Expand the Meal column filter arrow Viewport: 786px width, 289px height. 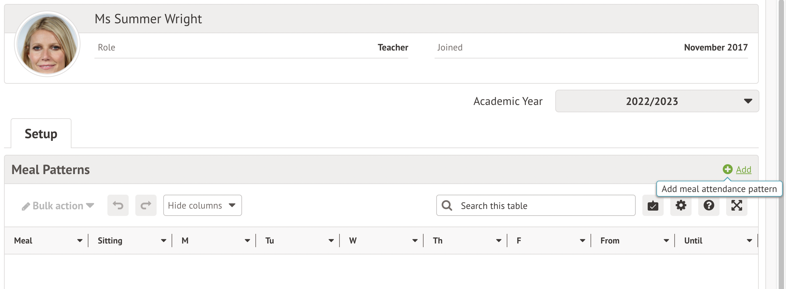pos(80,241)
